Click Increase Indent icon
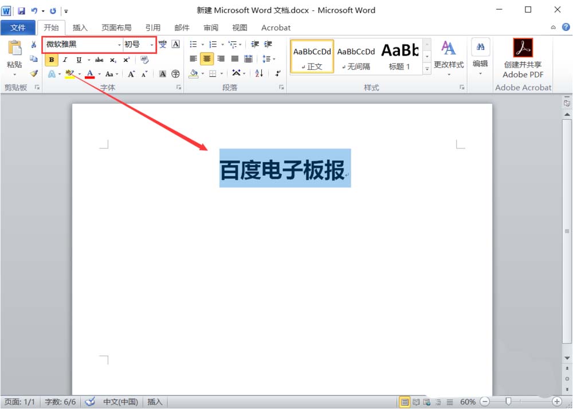 (x=268, y=44)
